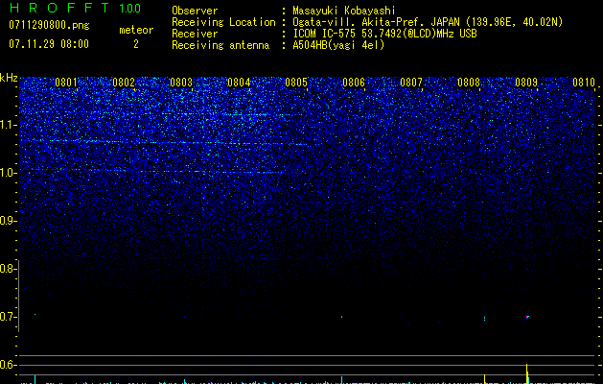The image size is (603, 384).
Task: Click the 0.8 kHz axis label
Action: pos(8,269)
